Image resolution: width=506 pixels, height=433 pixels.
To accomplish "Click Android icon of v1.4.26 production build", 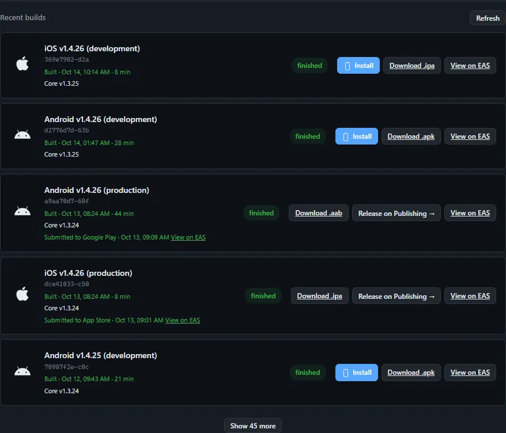I will pos(22,211).
